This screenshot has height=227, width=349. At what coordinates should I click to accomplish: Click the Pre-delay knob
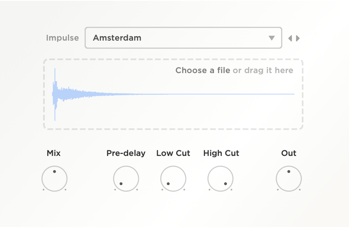pyautogui.click(x=126, y=179)
